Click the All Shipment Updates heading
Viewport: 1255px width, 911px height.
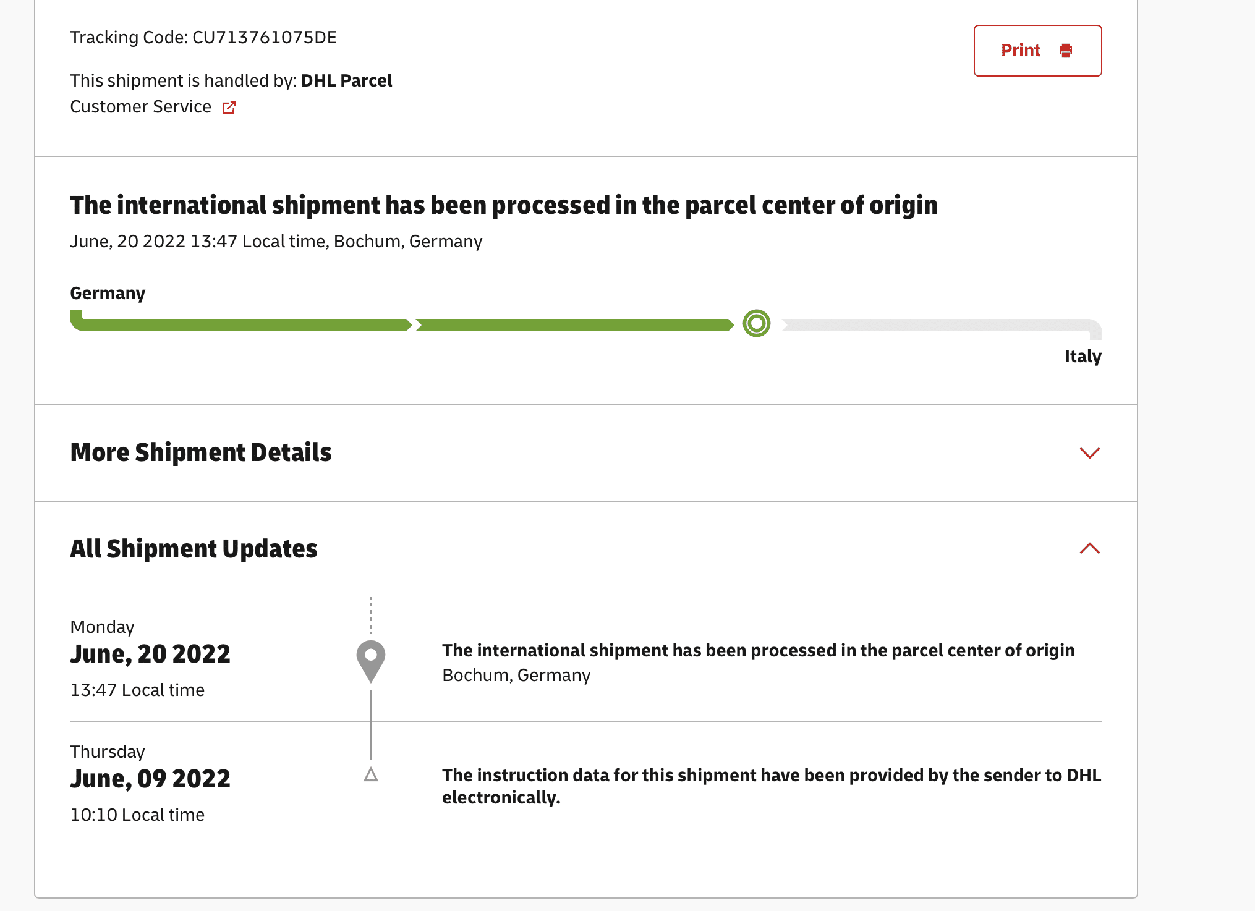194,549
